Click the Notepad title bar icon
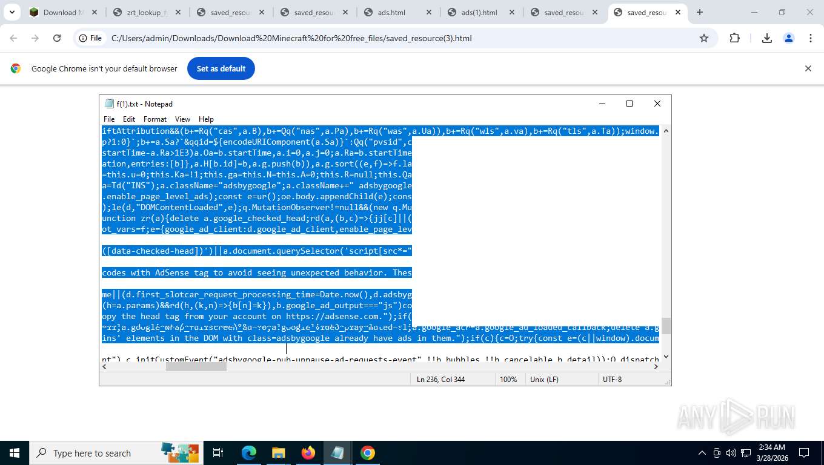 click(109, 104)
